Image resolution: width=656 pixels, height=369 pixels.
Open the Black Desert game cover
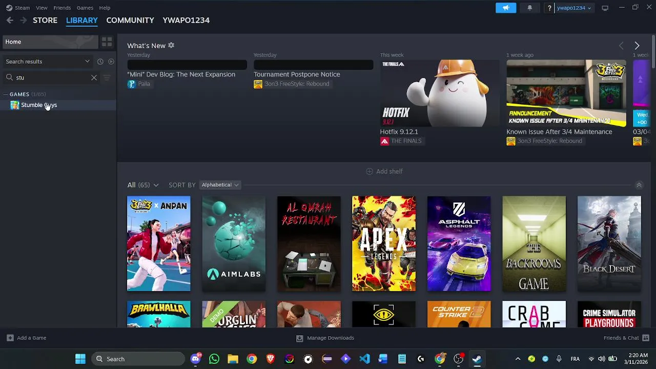coord(609,244)
